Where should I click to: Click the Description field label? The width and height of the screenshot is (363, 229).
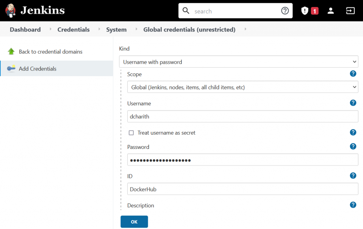[x=140, y=205]
